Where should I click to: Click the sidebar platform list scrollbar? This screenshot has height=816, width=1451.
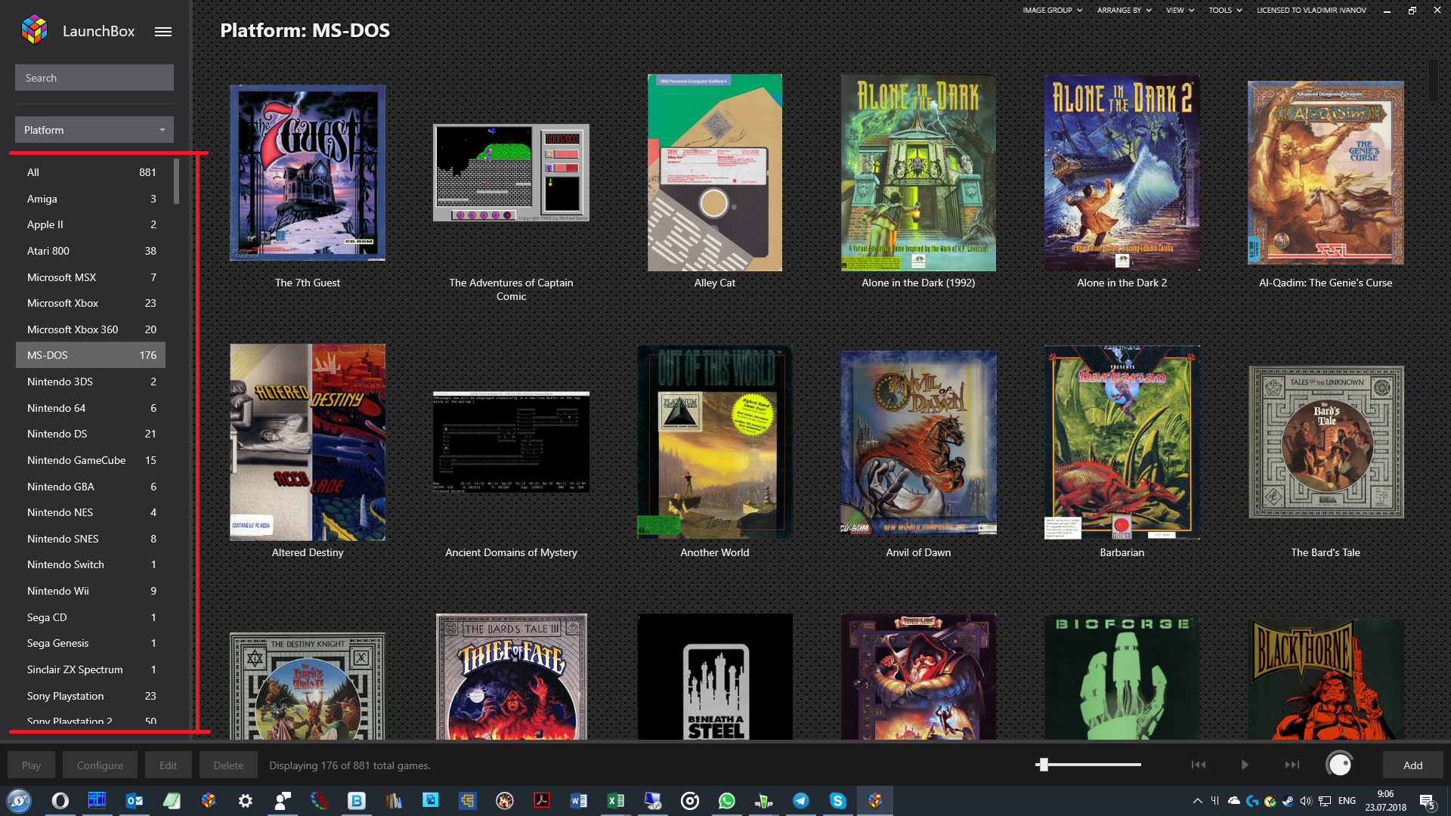click(x=176, y=181)
